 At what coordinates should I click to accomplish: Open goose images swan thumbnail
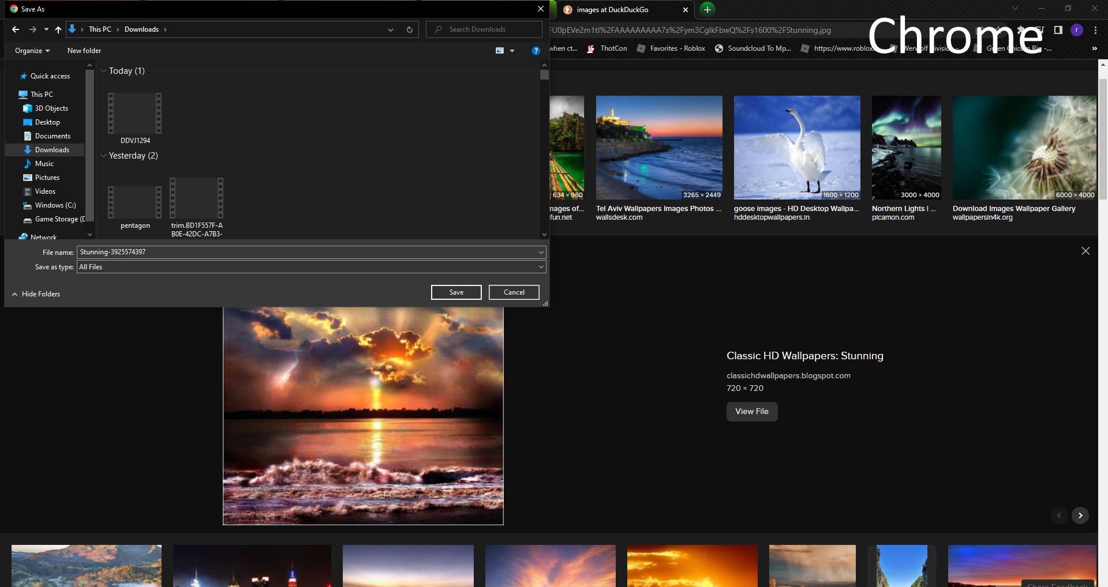[x=797, y=148]
